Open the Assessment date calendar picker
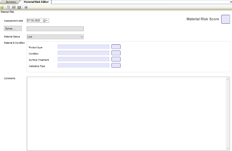Screen dimensions: 232x151 46,21
